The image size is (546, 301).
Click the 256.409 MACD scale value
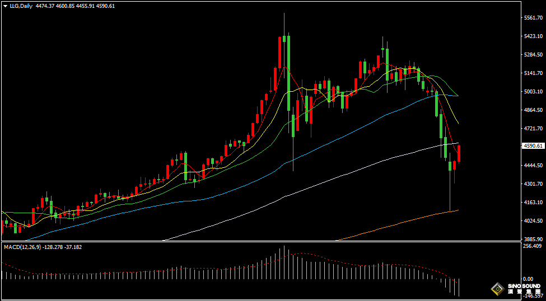[x=533, y=246]
